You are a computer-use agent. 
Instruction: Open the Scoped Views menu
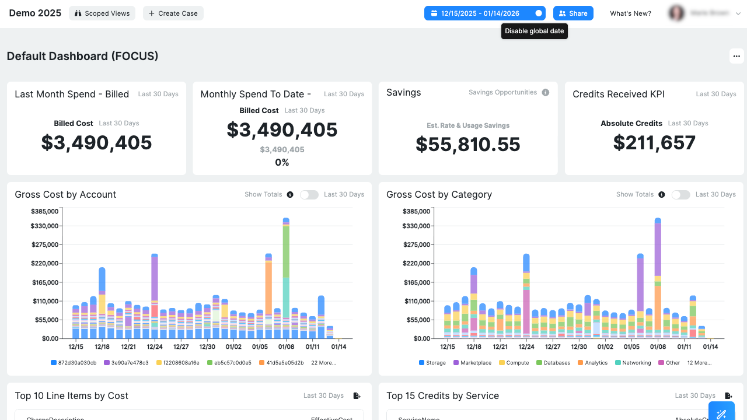(102, 13)
